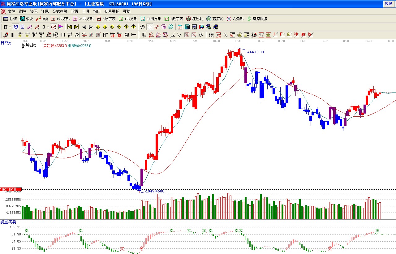Click the calculator icon in the toolbar
The width and height of the screenshot is (396, 254).
click(187, 27)
